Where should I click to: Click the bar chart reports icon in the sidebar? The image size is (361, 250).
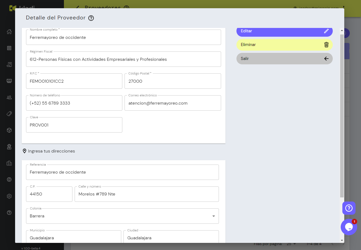point(9,163)
